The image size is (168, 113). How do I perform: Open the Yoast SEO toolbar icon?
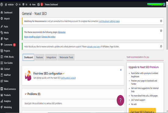point(38,5)
